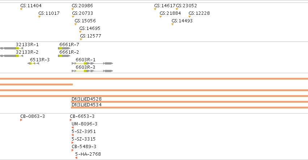Select the CB-5489-3 insertion label
The height and width of the screenshot is (160, 308).
point(84,147)
